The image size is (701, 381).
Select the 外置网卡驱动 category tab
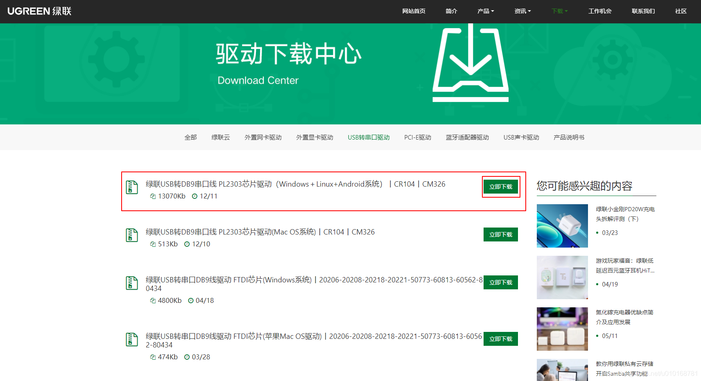pyautogui.click(x=263, y=138)
